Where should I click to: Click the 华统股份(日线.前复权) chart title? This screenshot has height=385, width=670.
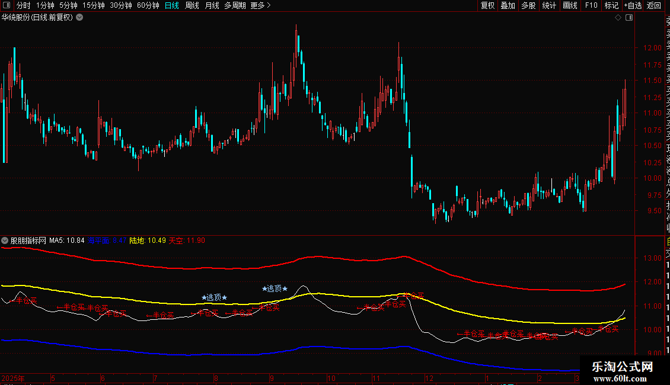coord(37,18)
